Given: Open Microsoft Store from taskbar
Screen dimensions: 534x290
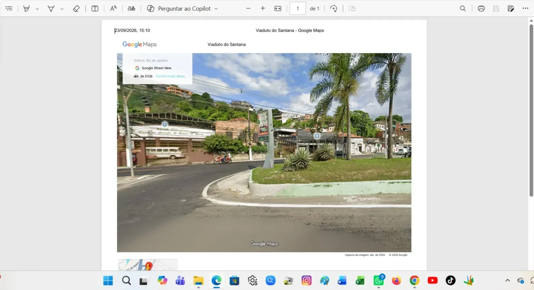Looking at the screenshot, I should 234,281.
